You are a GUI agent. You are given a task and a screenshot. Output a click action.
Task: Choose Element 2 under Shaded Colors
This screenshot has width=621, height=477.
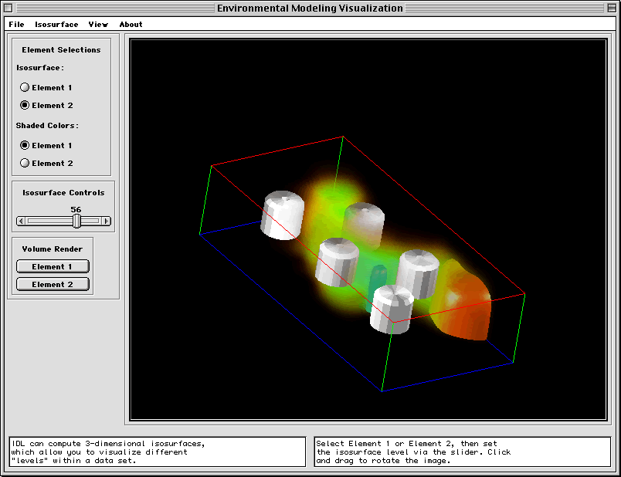(x=24, y=163)
